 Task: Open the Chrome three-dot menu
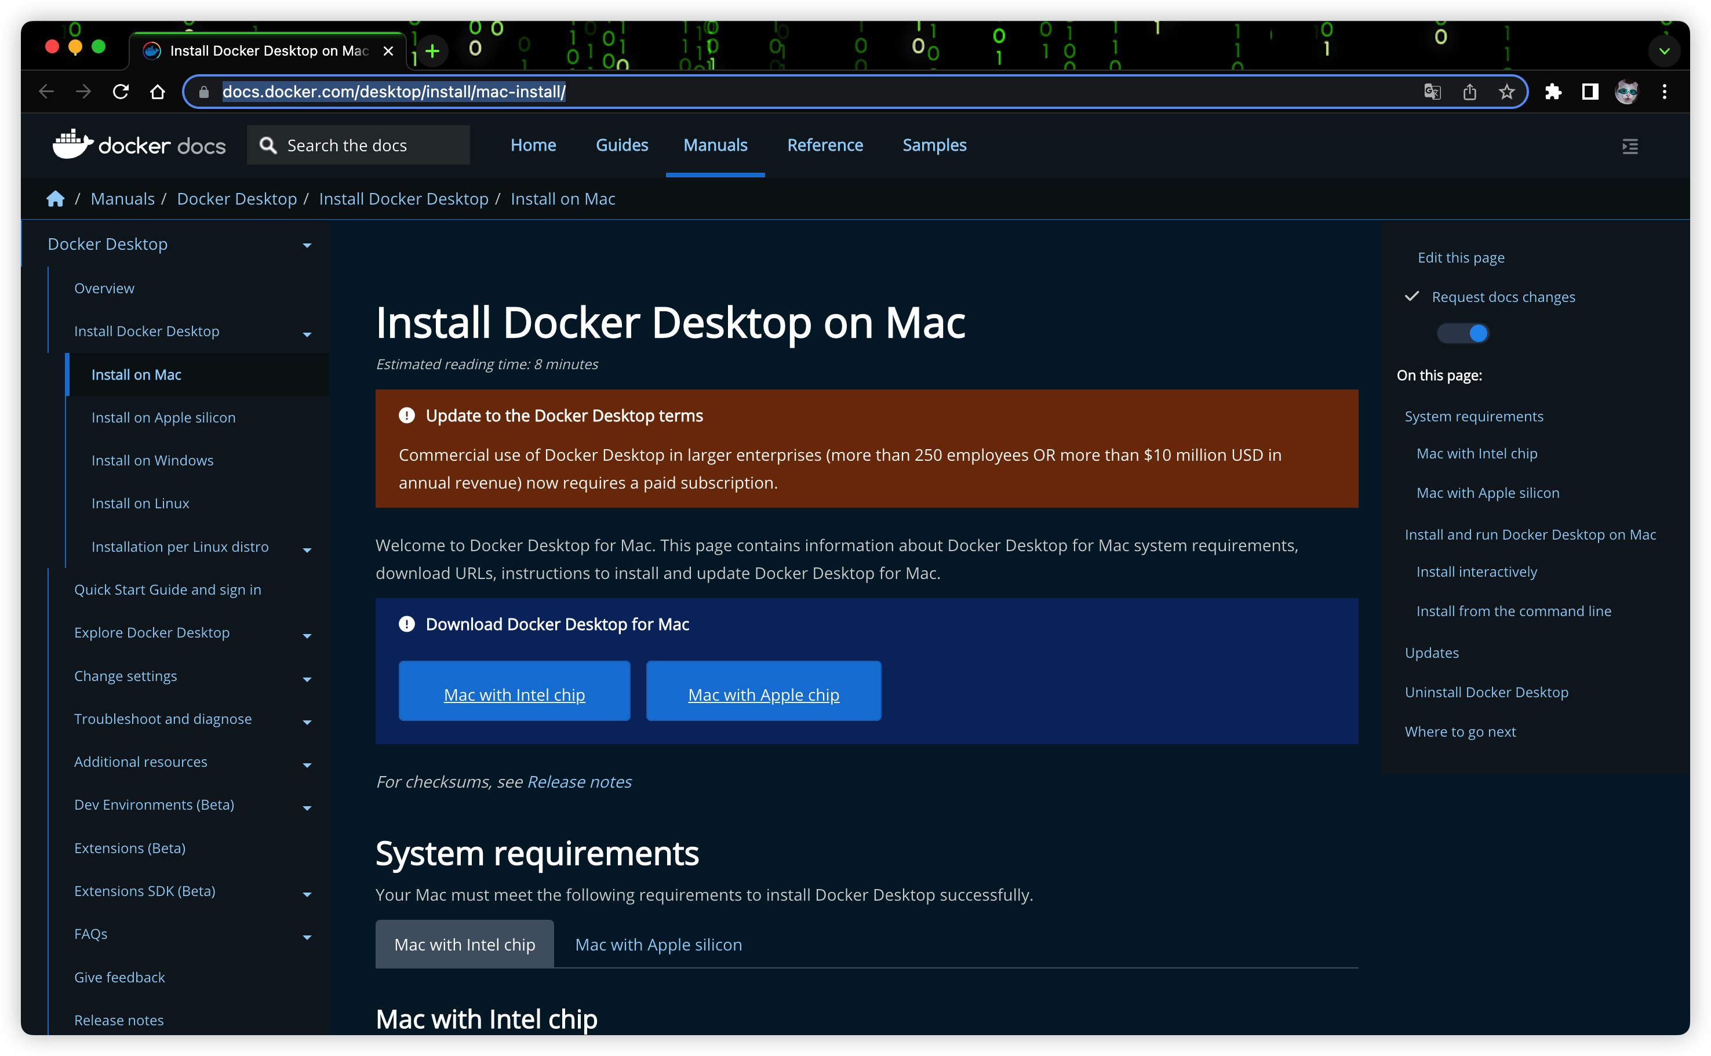click(x=1664, y=92)
